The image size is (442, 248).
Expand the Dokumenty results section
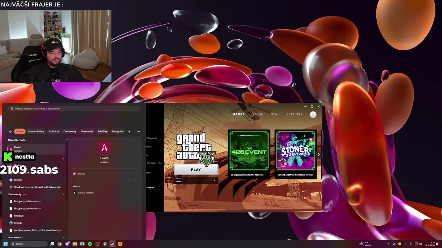63,194
